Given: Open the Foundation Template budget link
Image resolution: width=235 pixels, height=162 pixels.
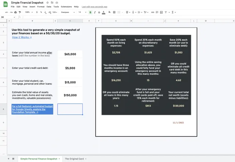Looking at the screenshot, I should [x=32, y=109].
